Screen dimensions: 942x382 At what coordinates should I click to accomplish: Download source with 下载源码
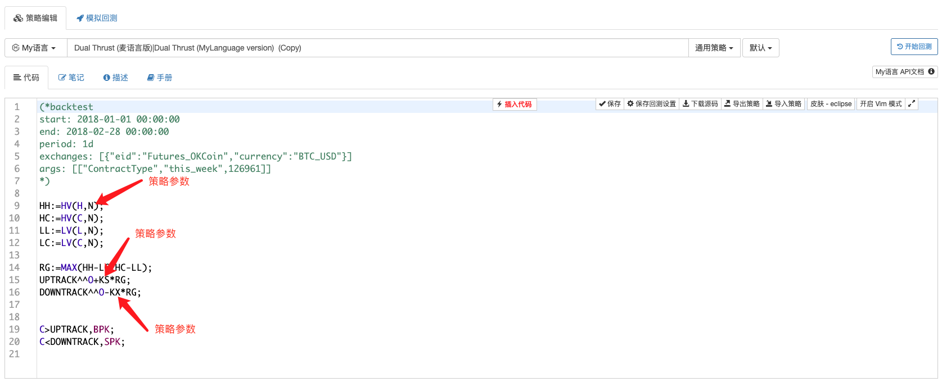point(700,104)
